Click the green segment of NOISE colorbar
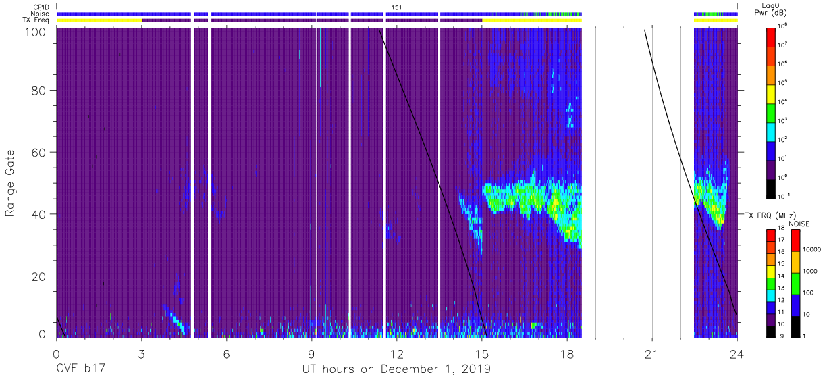 [796, 283]
